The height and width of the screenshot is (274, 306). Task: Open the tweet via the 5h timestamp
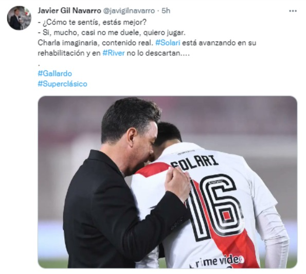coord(166,11)
